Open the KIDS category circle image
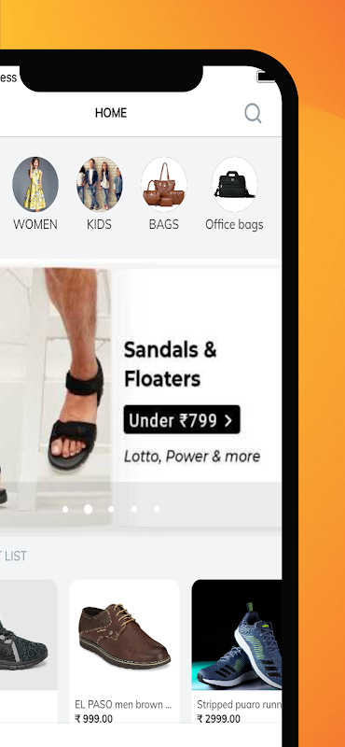The height and width of the screenshot is (747, 345). tap(99, 184)
